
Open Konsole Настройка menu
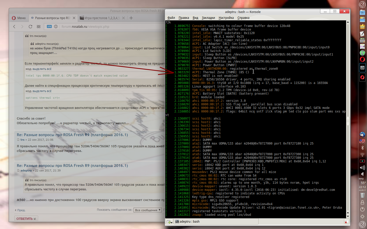(x=226, y=18)
